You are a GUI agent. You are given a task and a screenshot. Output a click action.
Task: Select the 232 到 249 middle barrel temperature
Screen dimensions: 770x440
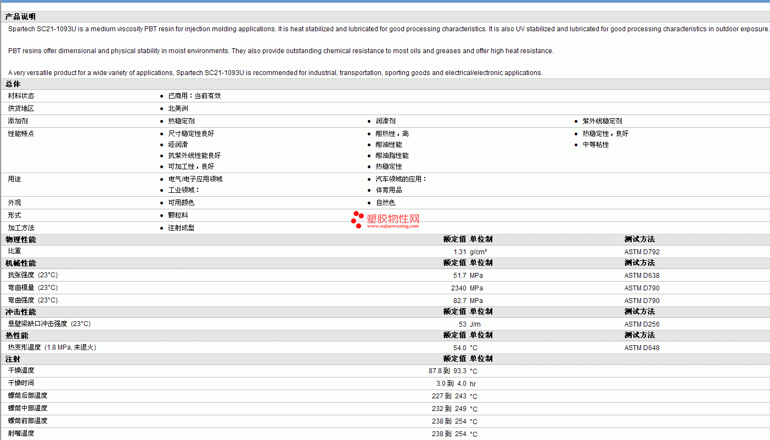449,409
